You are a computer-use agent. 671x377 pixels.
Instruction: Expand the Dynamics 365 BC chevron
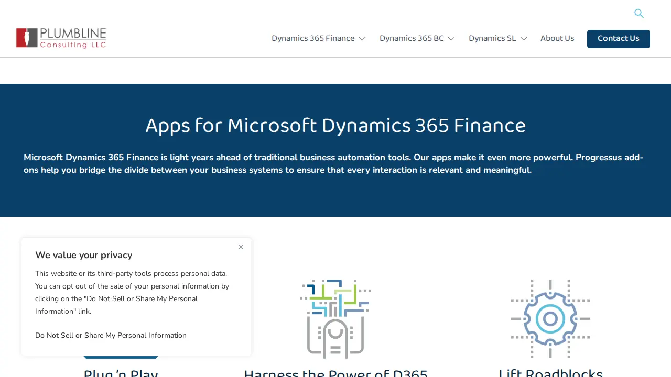coord(451,39)
